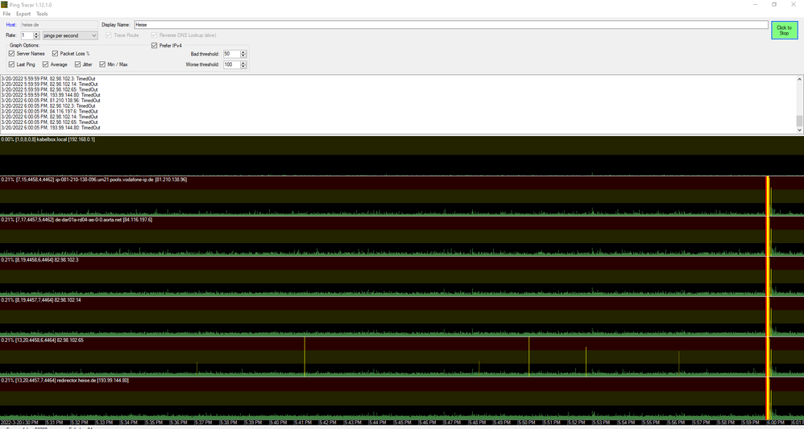Select log line 6:00:05 PM 193.99.144.80 TimedOut
804x429 pixels.
pos(51,128)
